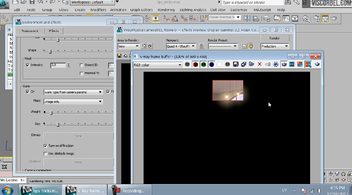
Task: Open the Viewport selection dropdown
Action: pos(181,46)
